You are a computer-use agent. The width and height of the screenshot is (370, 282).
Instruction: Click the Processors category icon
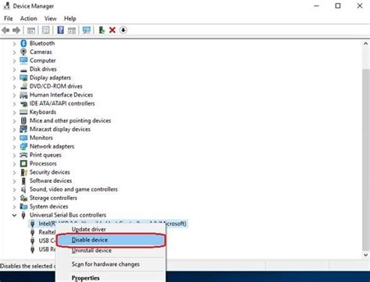(23, 163)
